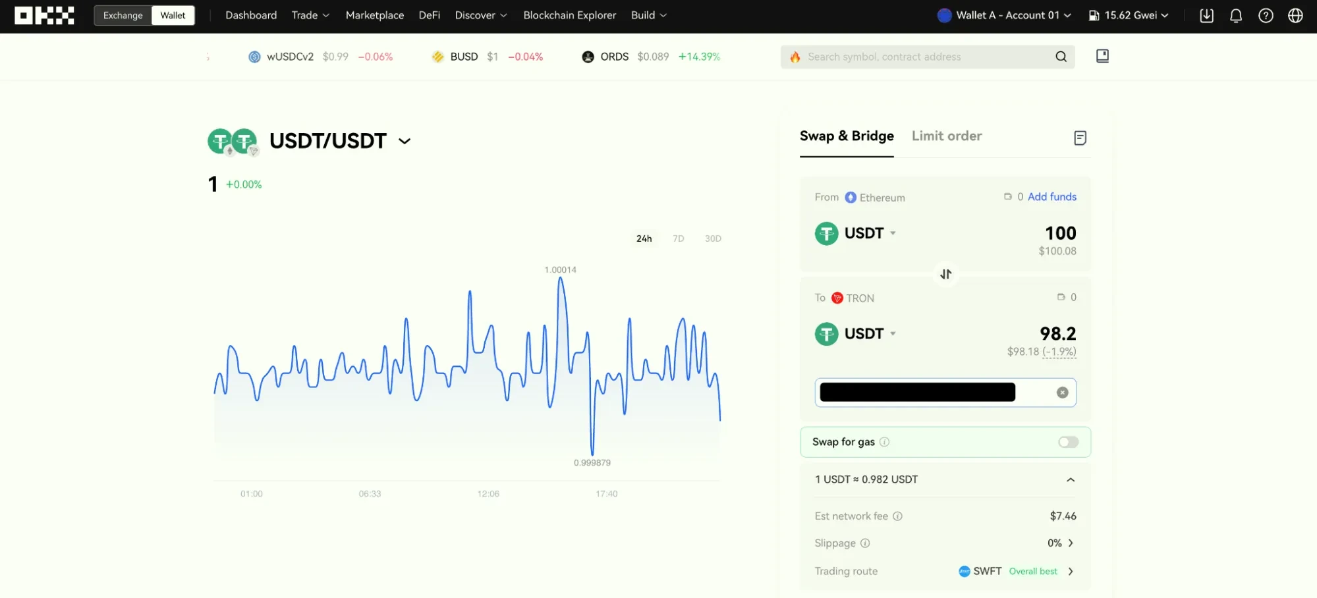1317x598 pixels.
Task: Open the Build dropdown menu
Action: (x=648, y=15)
